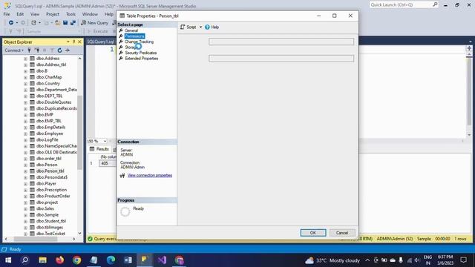Click the Refresh icon in Object Explorer

pos(59,50)
